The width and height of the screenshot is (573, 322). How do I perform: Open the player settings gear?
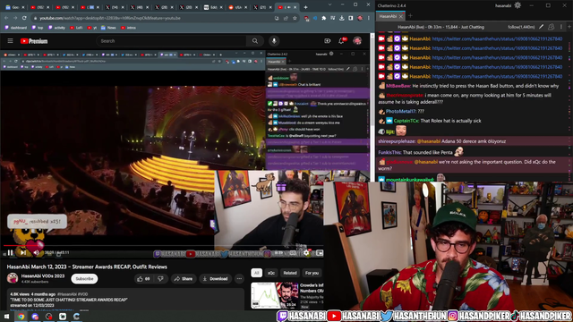click(306, 252)
